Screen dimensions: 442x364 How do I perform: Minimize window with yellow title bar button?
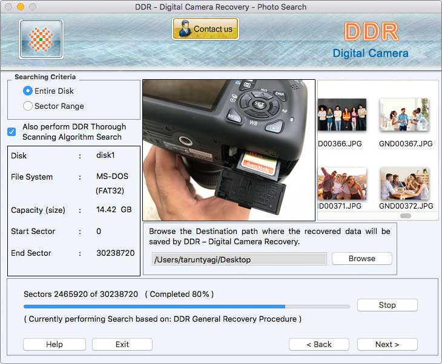click(21, 7)
